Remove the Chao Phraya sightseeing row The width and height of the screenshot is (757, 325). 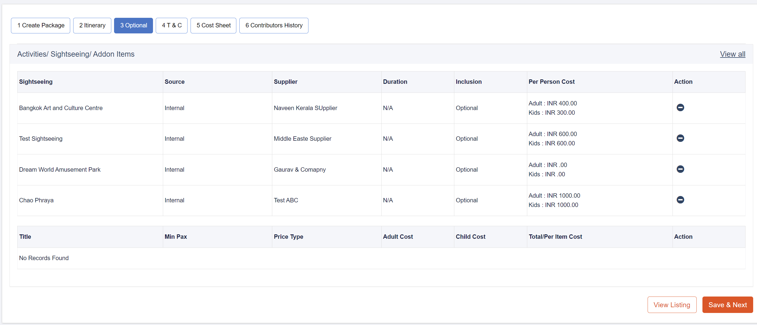tap(680, 200)
